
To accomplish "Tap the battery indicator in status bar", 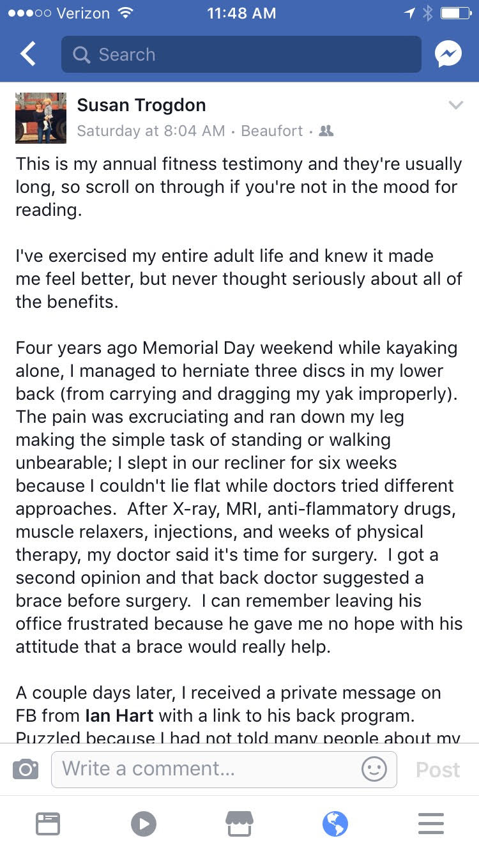I will [455, 13].
